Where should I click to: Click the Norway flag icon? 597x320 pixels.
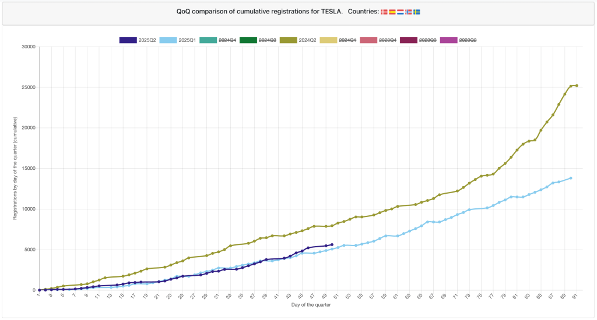(x=409, y=12)
